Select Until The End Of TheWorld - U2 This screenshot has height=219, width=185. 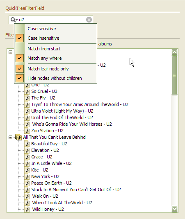click(62, 117)
